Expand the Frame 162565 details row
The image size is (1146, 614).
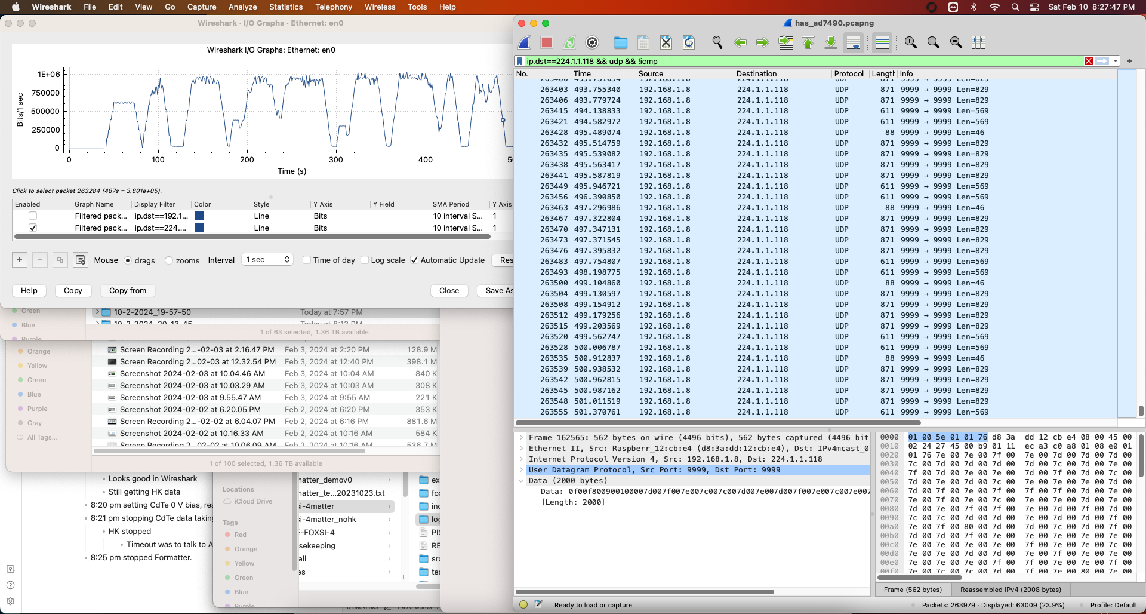tap(521, 438)
